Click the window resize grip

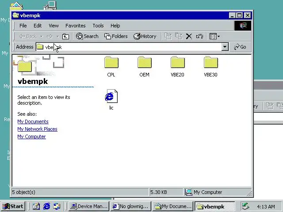249,193
